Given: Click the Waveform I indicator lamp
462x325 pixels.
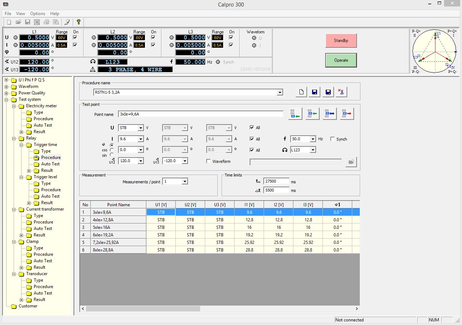Looking at the screenshot, I should pyautogui.click(x=254, y=45).
